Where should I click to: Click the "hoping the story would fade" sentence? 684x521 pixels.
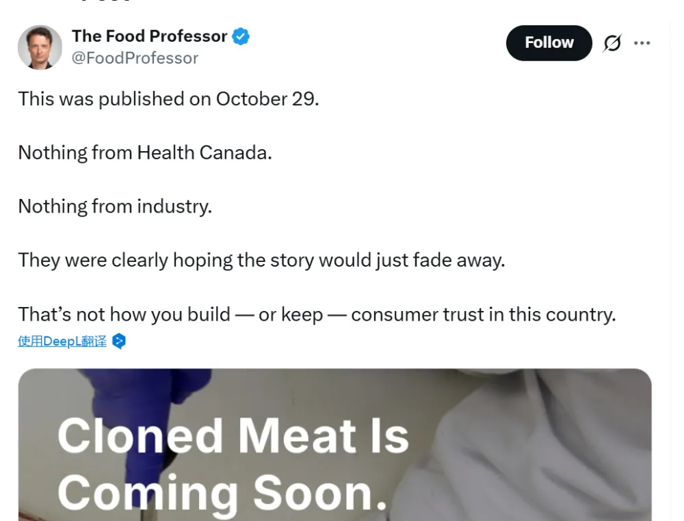pos(261,260)
